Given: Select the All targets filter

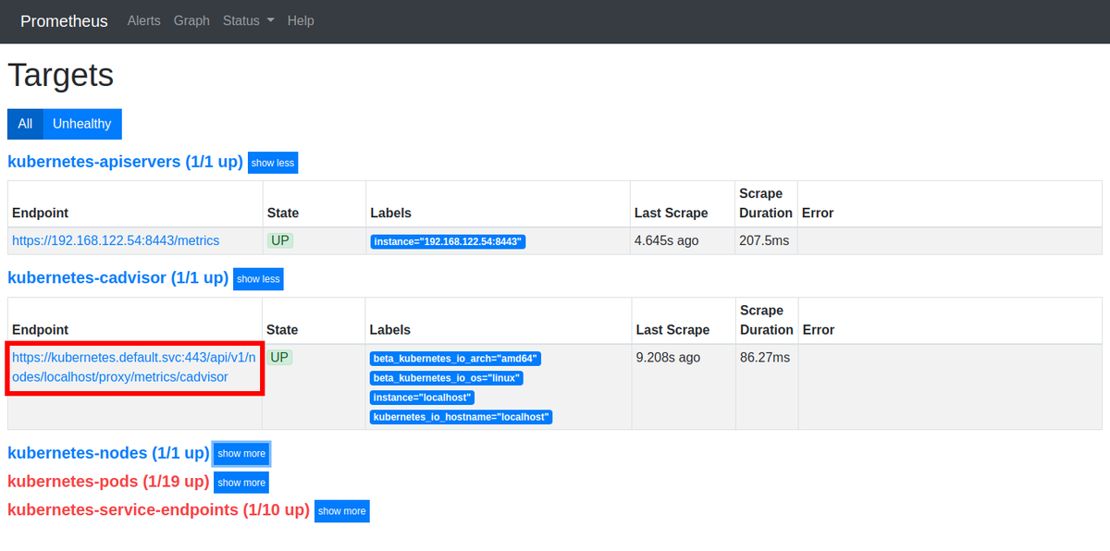Looking at the screenshot, I should (x=25, y=124).
